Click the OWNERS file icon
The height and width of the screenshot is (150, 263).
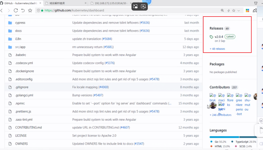10,144
